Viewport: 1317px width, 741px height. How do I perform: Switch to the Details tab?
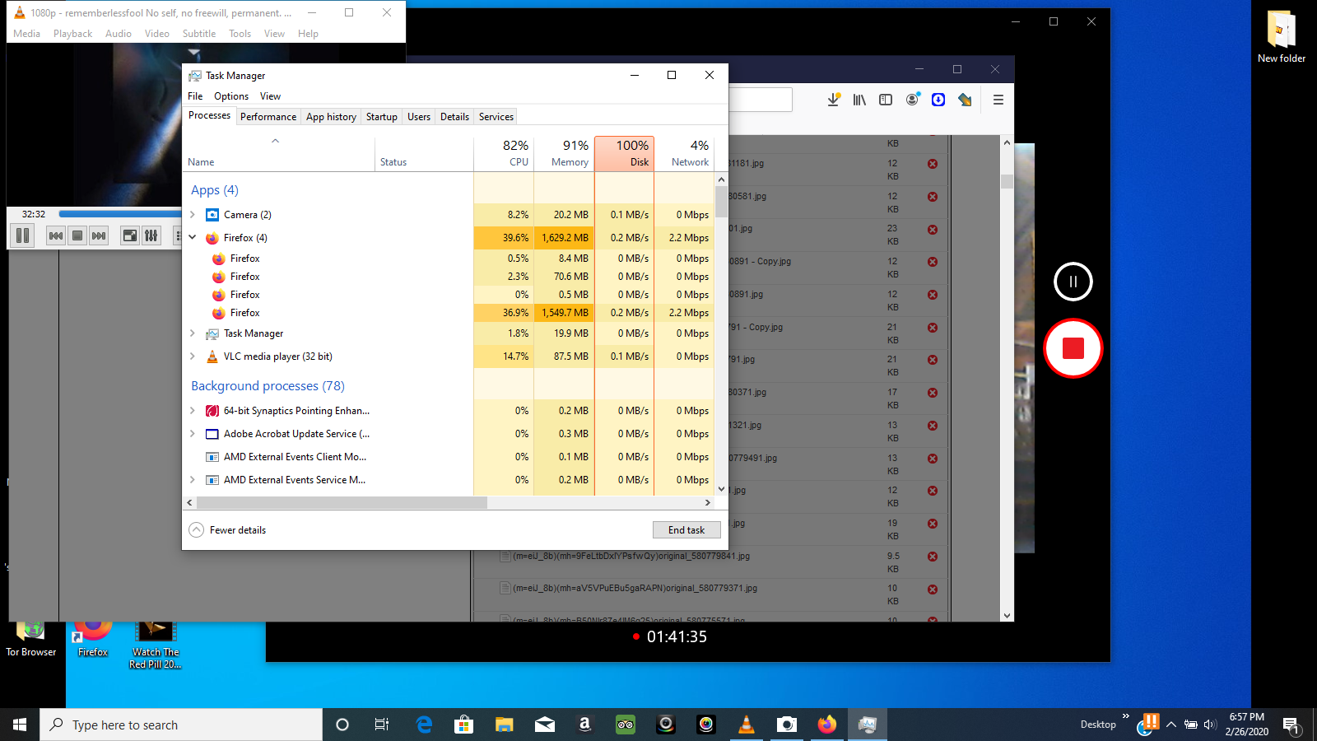pyautogui.click(x=454, y=117)
